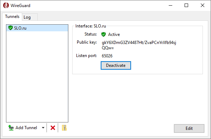Open the Add Tunnel dropdown arrow
The image size is (211, 139).
coord(43,128)
